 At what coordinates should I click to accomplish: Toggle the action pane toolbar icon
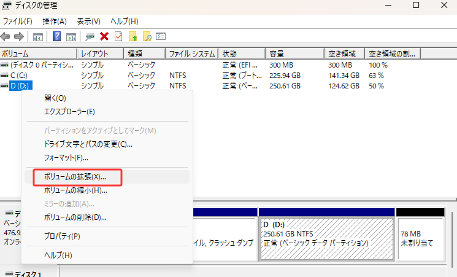click(x=71, y=37)
